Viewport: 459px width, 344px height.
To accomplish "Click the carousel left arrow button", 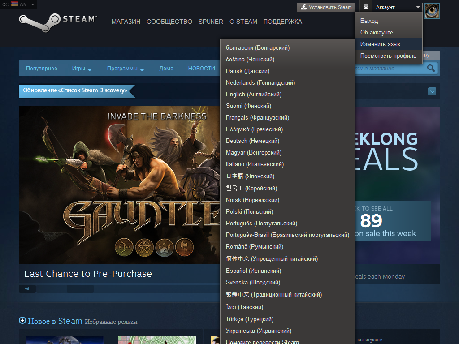I will (27, 289).
